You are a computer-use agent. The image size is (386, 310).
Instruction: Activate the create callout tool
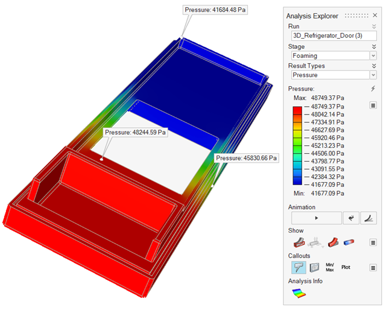299,267
